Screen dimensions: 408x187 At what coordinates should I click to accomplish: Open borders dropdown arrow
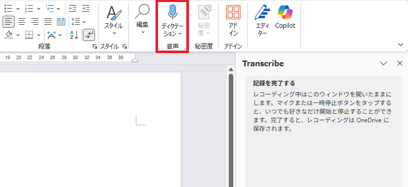pos(38,35)
